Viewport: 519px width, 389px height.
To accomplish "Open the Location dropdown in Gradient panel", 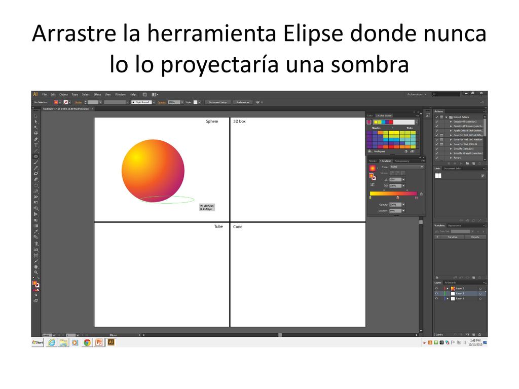I will pyautogui.click(x=403, y=211).
